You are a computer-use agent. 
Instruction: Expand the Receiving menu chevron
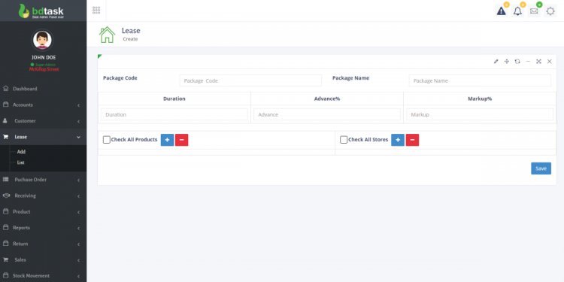point(78,196)
